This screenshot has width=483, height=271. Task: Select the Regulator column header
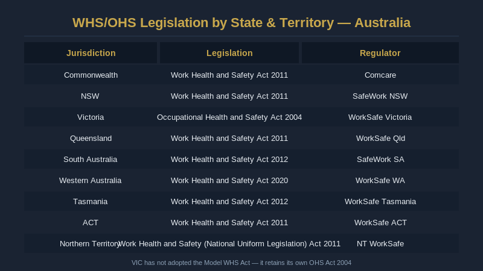coord(380,53)
